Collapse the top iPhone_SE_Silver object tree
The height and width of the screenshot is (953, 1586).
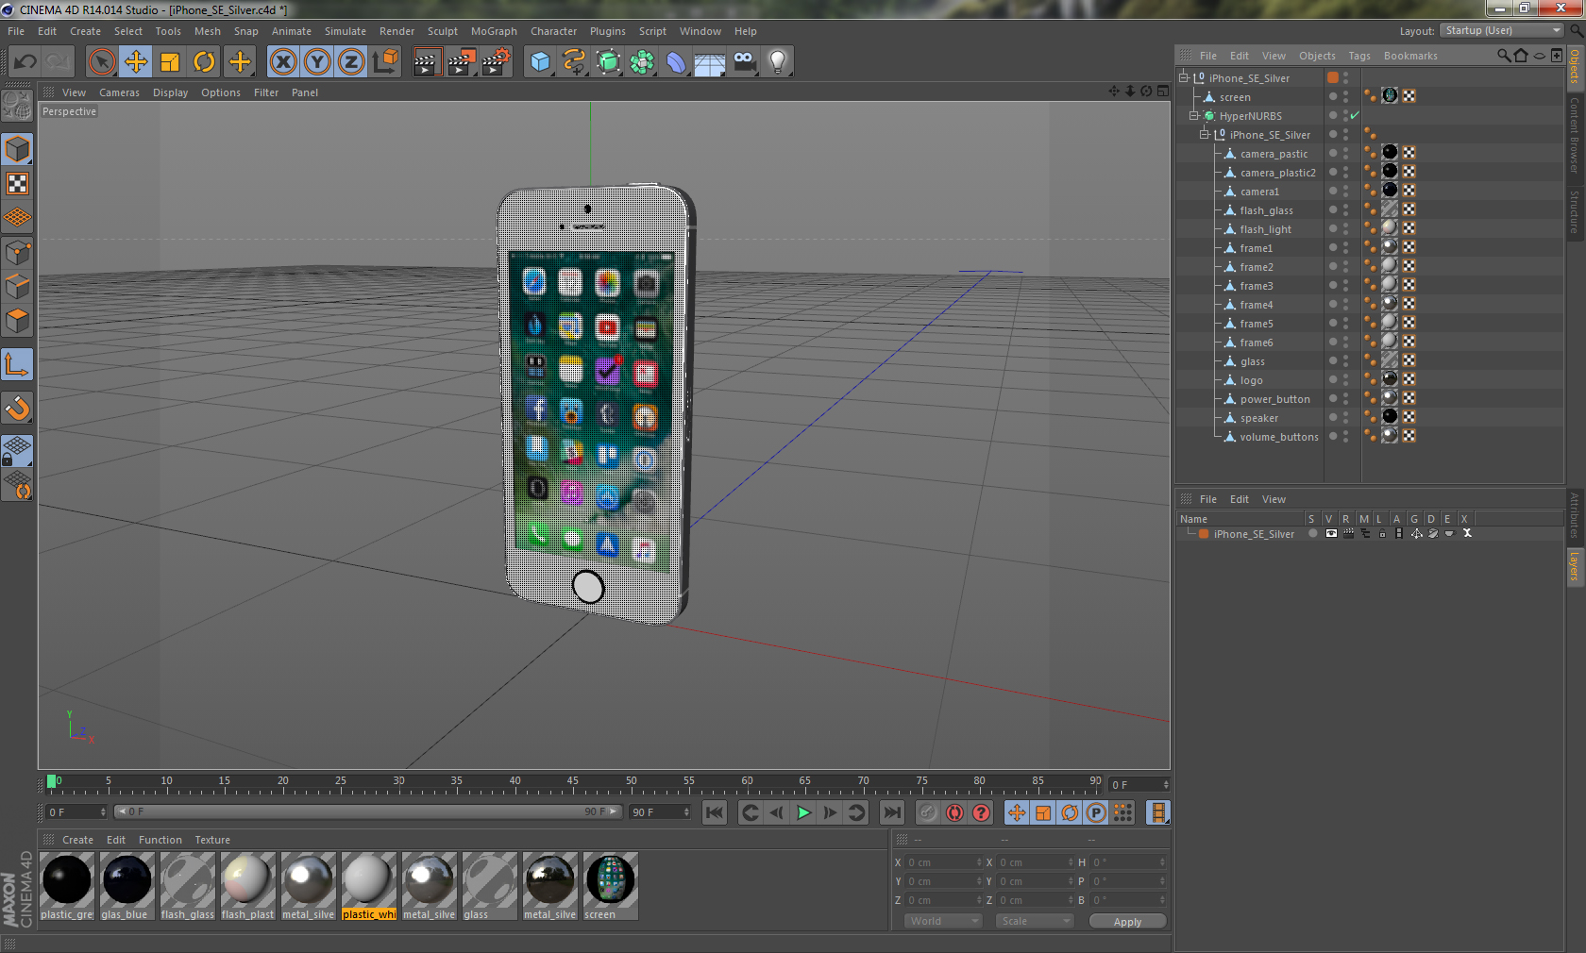[x=1183, y=78]
